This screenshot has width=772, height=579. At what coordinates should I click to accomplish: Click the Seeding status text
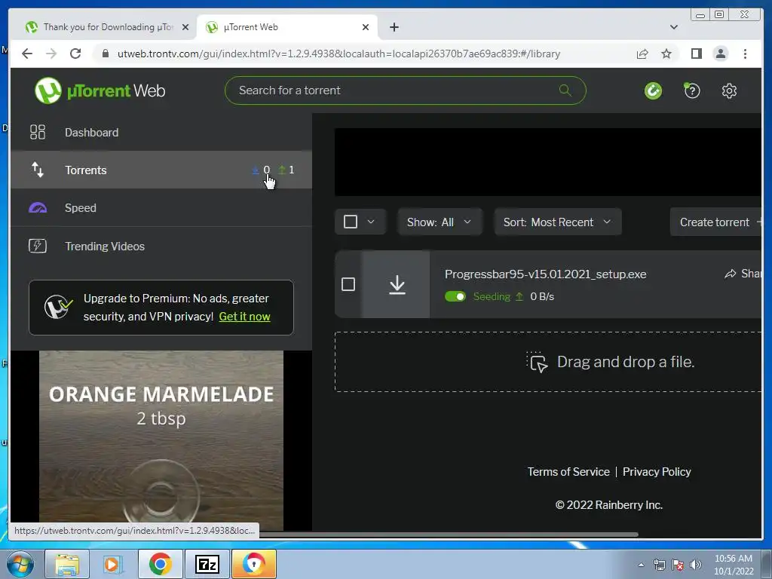[x=492, y=296]
